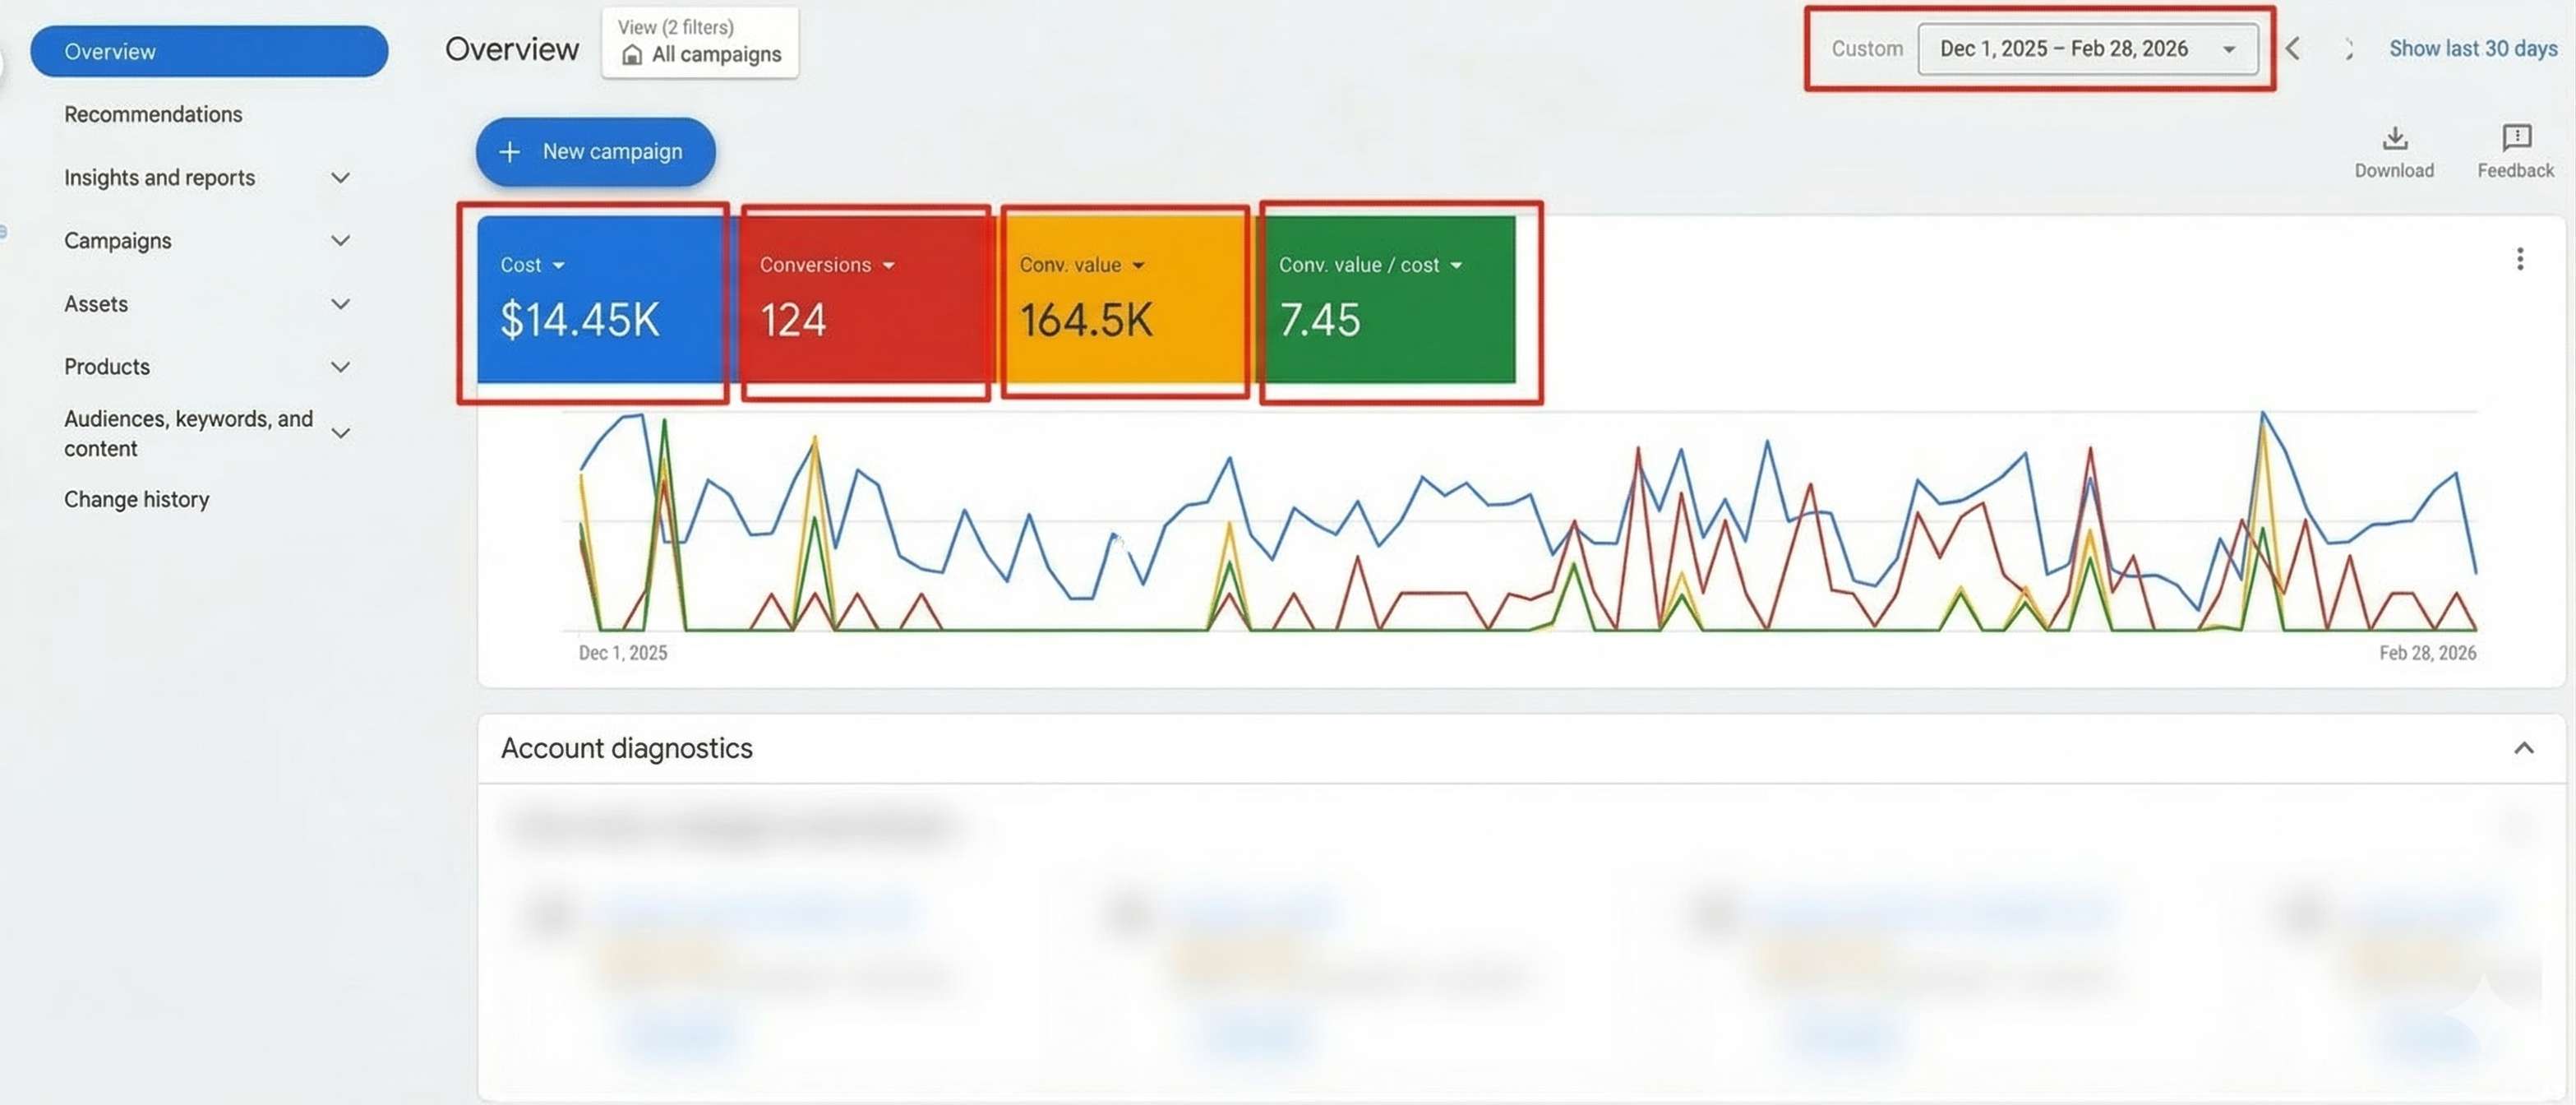Go to previous date range arrow
This screenshot has height=1105, width=2576.
(2293, 49)
